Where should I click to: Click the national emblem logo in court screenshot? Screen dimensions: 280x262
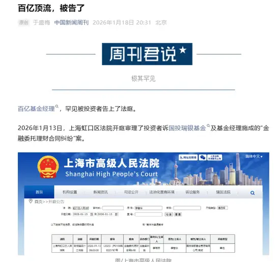[x=48, y=167]
